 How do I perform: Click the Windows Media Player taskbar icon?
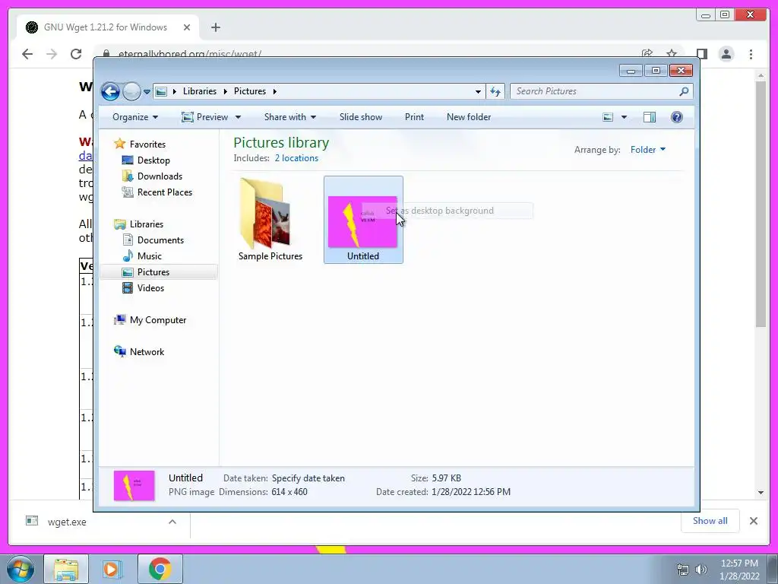[x=112, y=569]
